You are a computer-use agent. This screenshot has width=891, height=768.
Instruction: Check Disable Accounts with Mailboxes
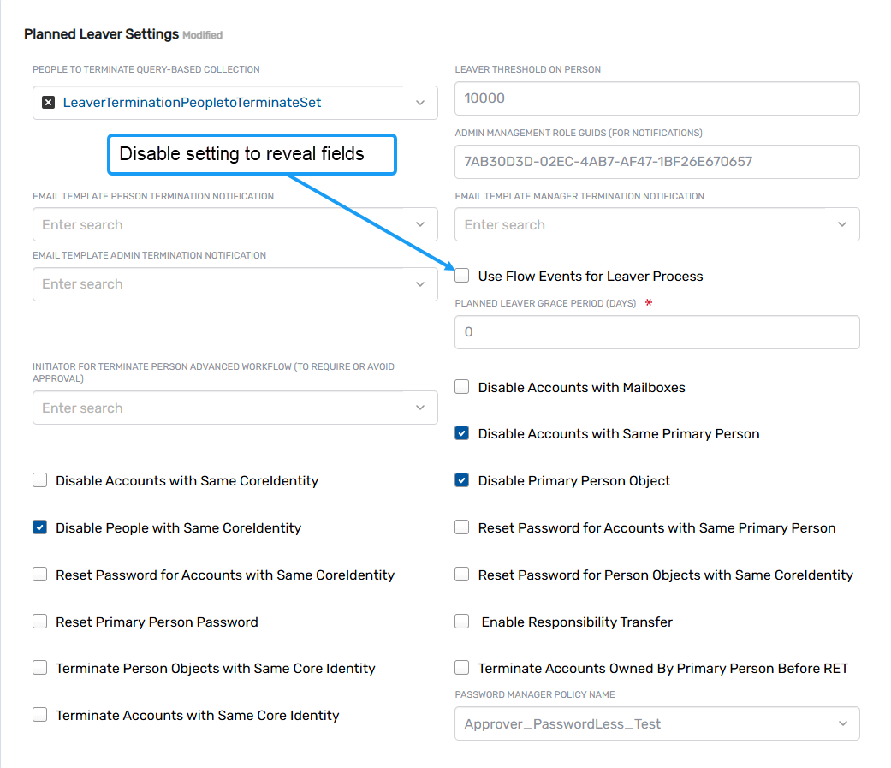(x=461, y=386)
